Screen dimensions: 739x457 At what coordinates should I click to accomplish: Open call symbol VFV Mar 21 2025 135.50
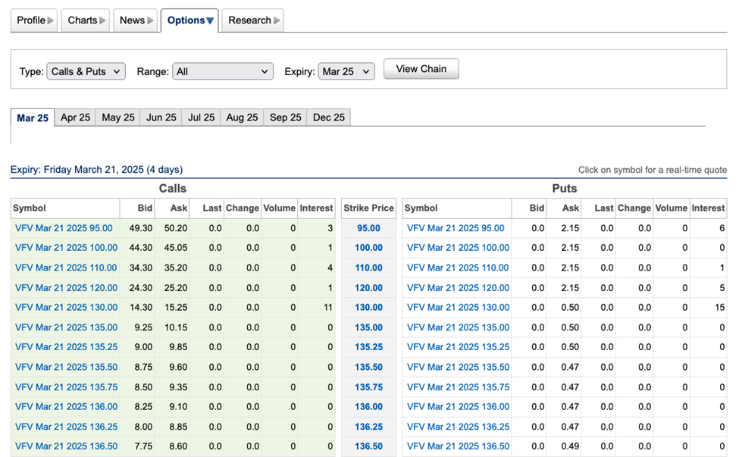[66, 367]
